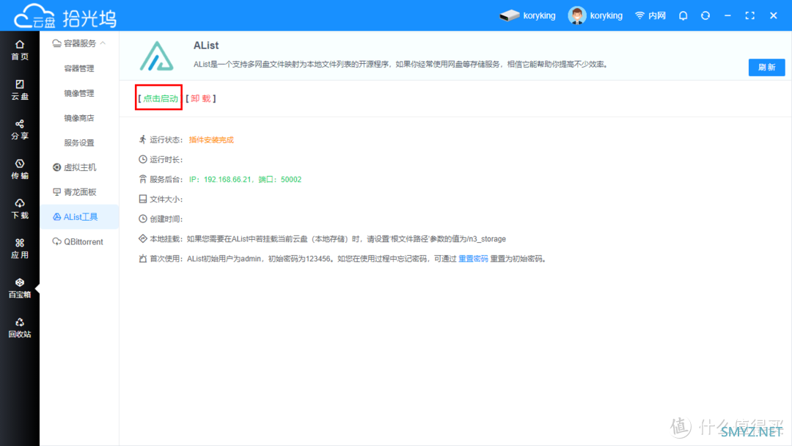This screenshot has height=446, width=792.
Task: Toggle fullscreen window mode
Action: click(750, 15)
